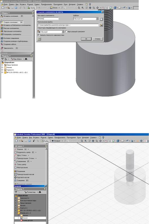Image resolution: width=149 pixels, height=224 pixels.
Task: Open the 2D эскиз panel header dropdown
Action: coord(19,146)
